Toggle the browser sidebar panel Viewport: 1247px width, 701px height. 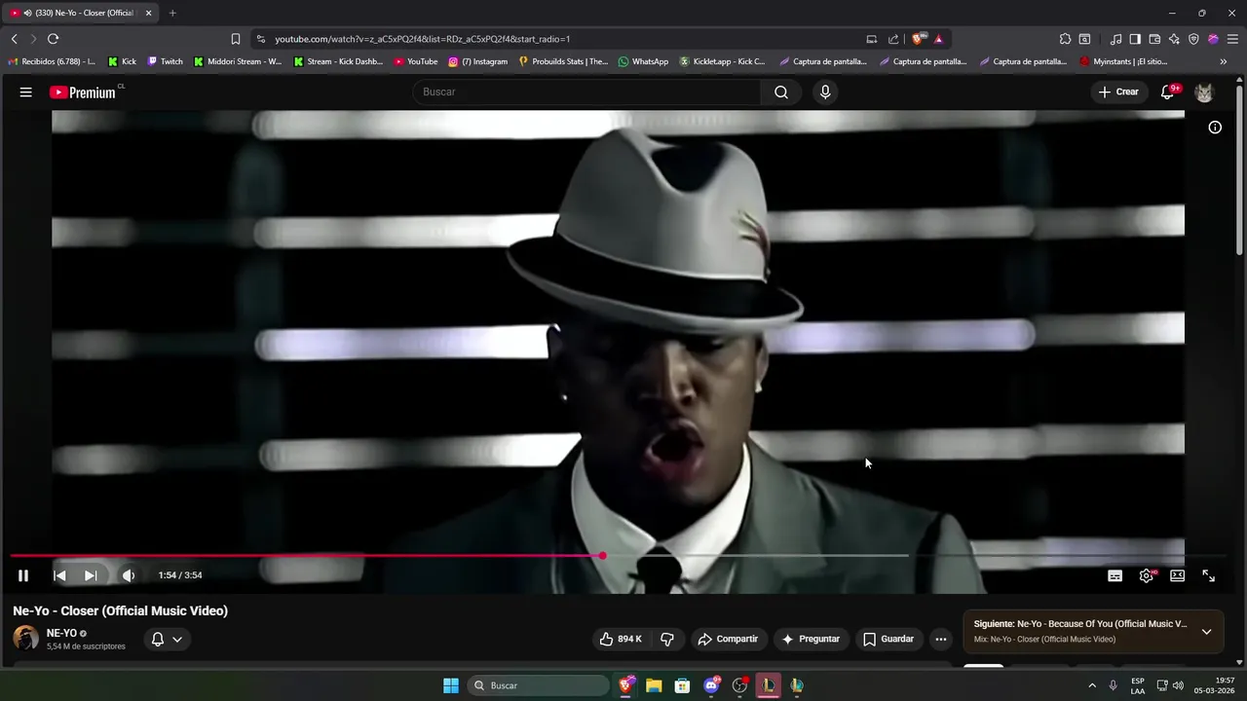point(1135,39)
